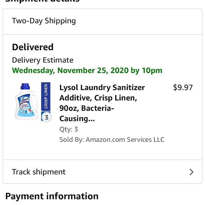The image size is (205, 205).
Task: Open the Lysol Laundry Sanitizer title link
Action: (x=102, y=87)
